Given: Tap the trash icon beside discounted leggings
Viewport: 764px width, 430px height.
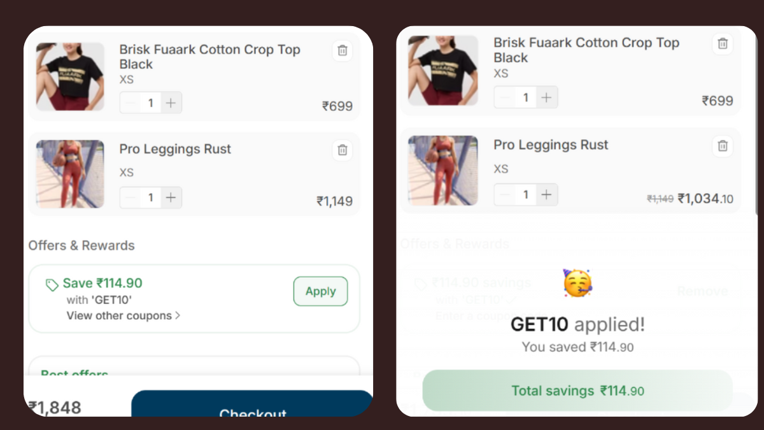Looking at the screenshot, I should pyautogui.click(x=722, y=146).
